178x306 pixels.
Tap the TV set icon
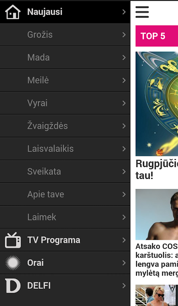13,240
